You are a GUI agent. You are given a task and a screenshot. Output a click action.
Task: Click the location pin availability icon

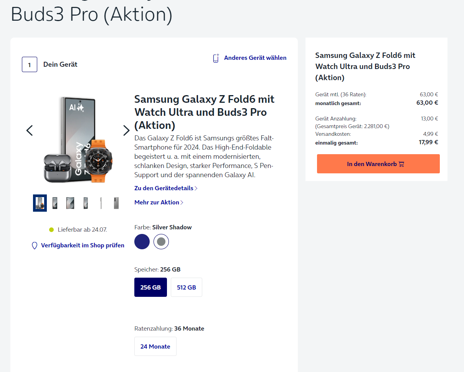pyautogui.click(x=35, y=245)
